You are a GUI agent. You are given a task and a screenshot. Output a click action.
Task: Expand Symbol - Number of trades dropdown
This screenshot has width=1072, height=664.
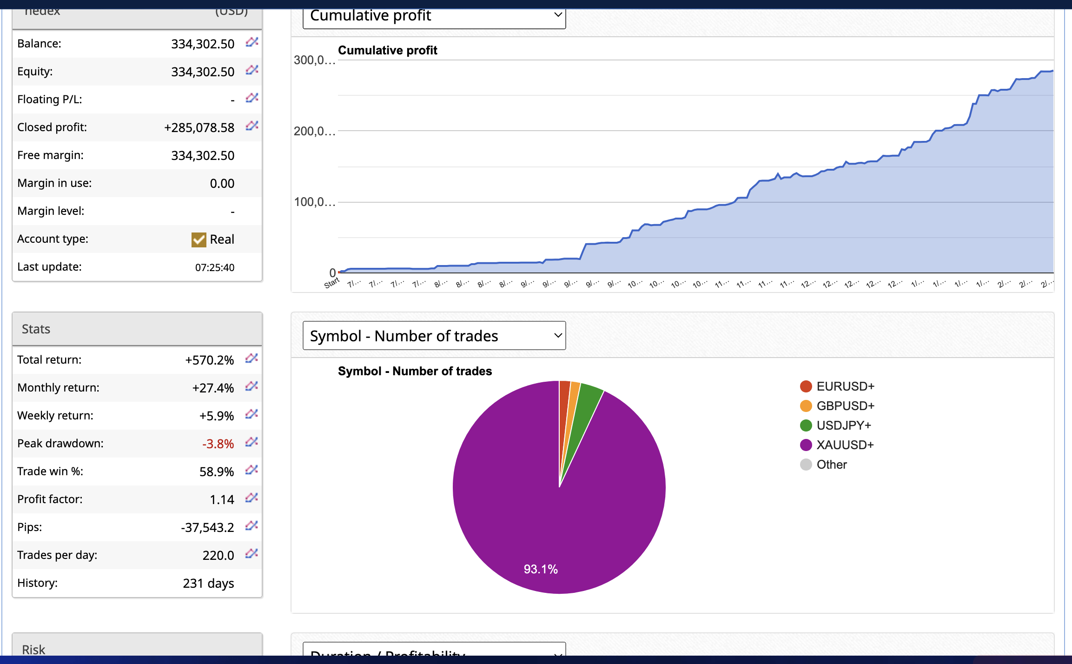point(434,336)
